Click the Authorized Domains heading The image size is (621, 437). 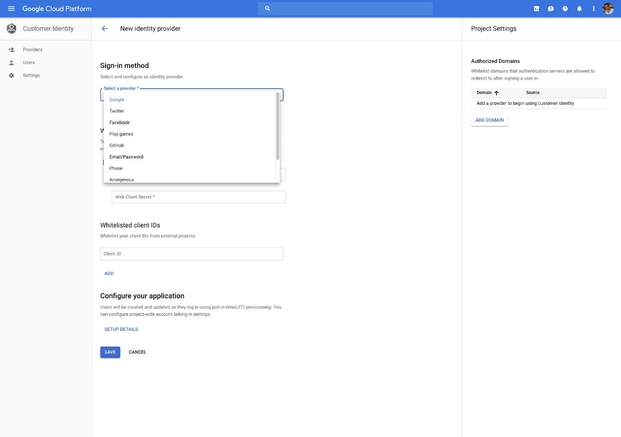coord(495,61)
